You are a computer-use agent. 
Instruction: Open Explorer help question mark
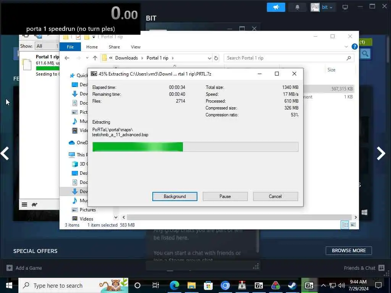[354, 47]
